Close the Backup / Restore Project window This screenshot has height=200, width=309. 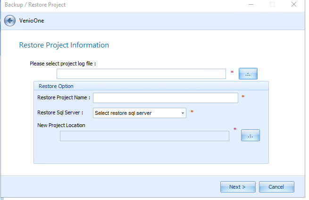(x=294, y=4)
